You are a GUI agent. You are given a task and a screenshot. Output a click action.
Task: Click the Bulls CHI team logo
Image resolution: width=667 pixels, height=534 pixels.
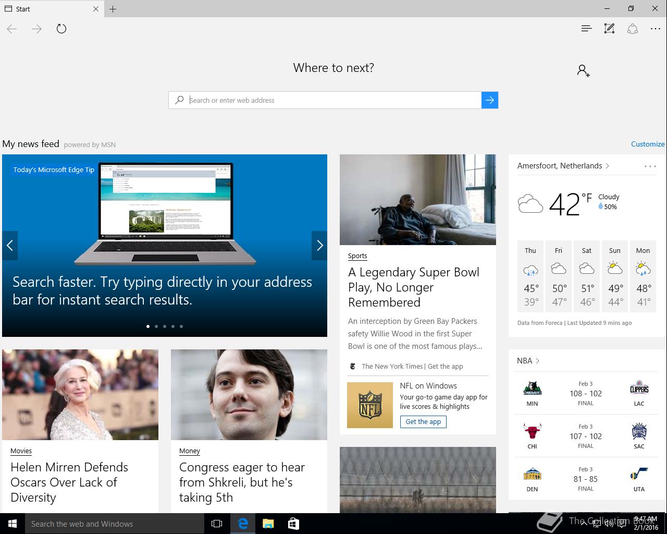point(533,432)
